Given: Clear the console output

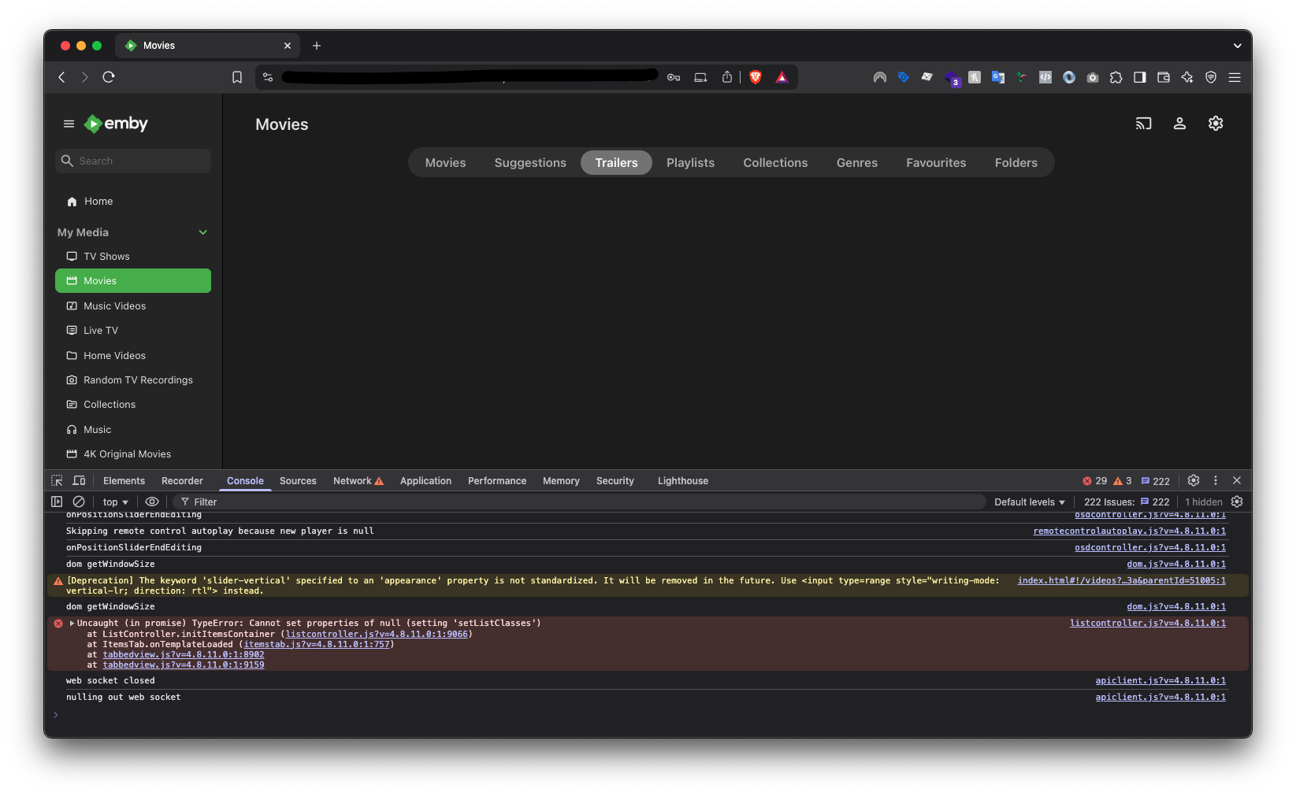Looking at the screenshot, I should coord(78,502).
